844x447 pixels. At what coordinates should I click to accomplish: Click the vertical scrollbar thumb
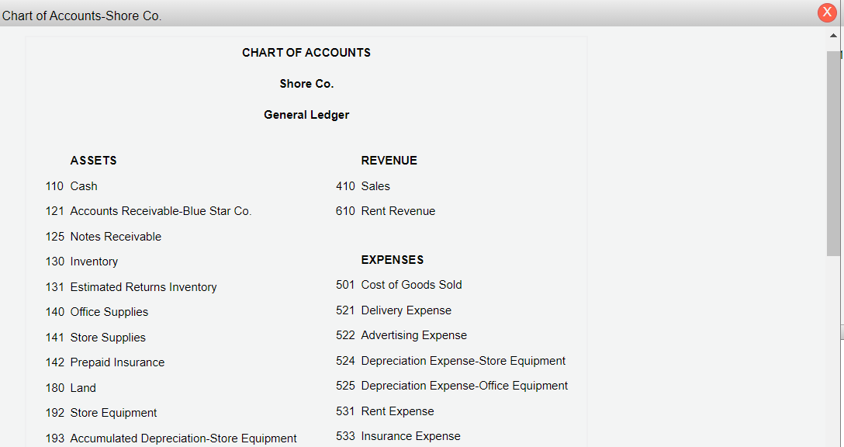[x=833, y=154]
